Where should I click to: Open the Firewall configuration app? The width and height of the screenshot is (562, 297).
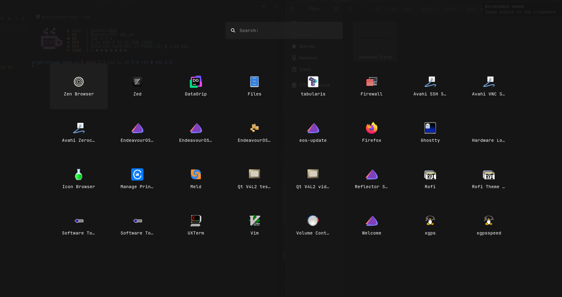point(372,87)
